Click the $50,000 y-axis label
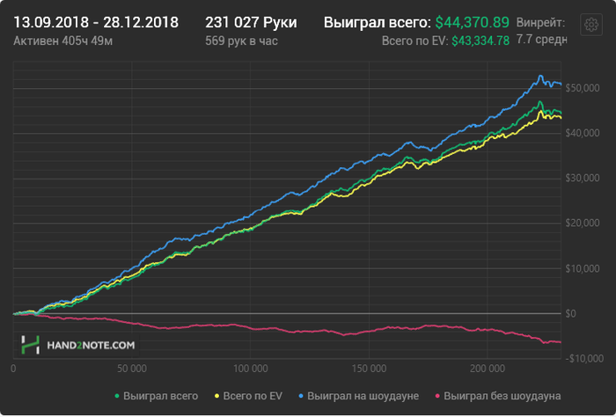616x417 pixels. [583, 88]
